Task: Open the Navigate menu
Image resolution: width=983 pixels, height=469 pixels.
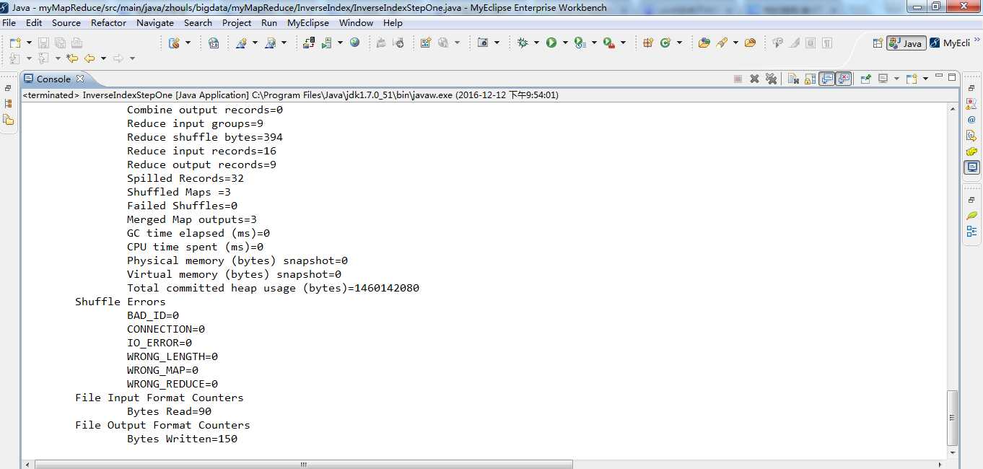Action: click(155, 22)
